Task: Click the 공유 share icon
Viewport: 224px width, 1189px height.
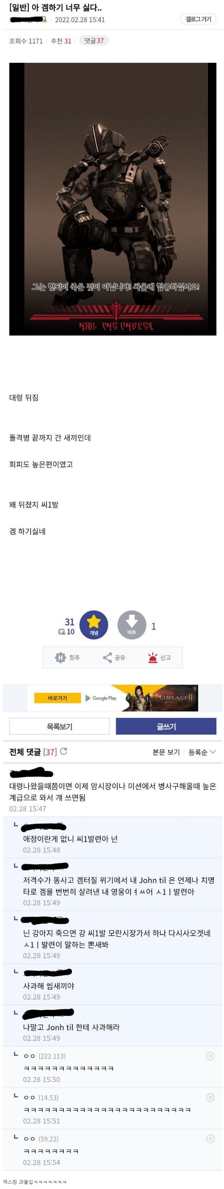Action: 108,657
